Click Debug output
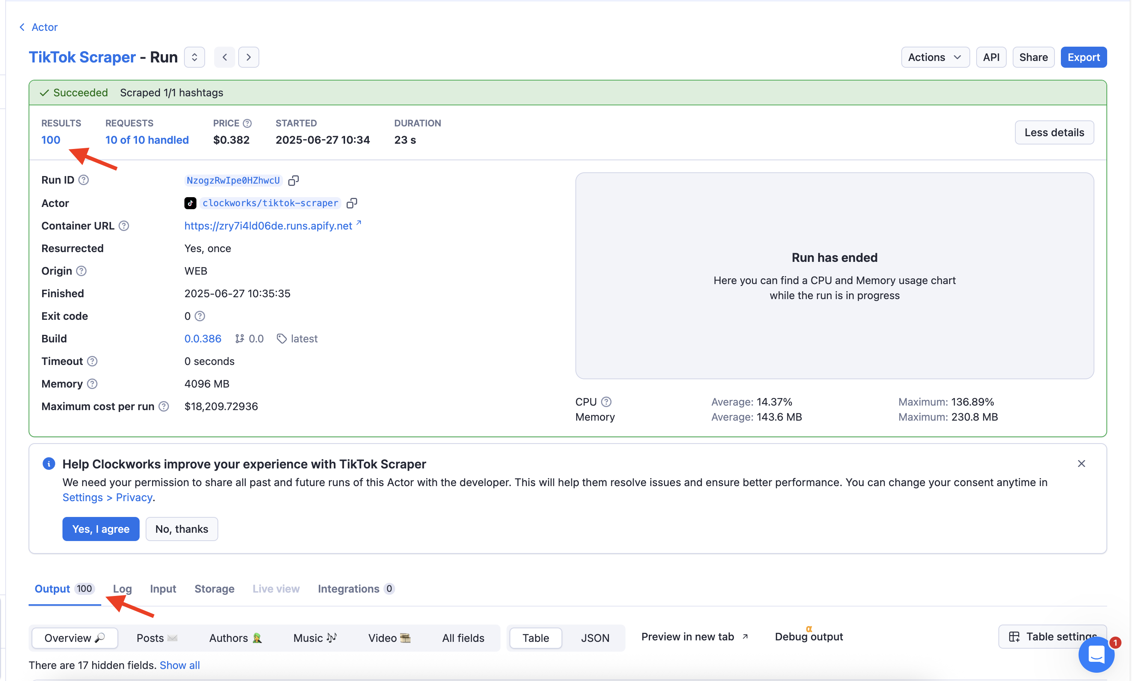The width and height of the screenshot is (1132, 681). coord(808,637)
